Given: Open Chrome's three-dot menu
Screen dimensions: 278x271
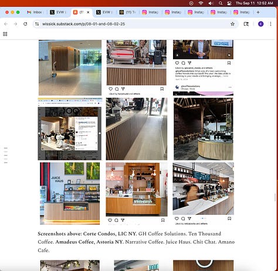Looking at the screenshot, I should pos(270,24).
